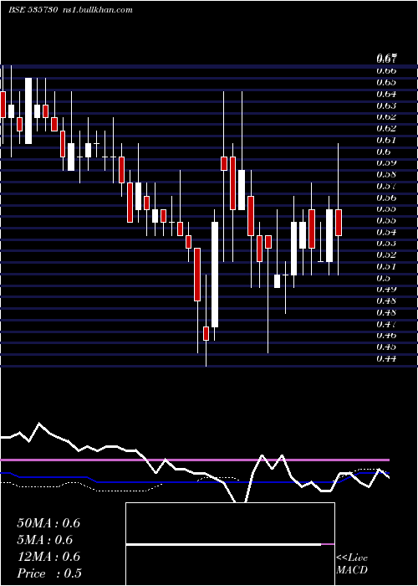Click the 0.45 price axis label
Screen dimensions: 418x586
pos(386,347)
